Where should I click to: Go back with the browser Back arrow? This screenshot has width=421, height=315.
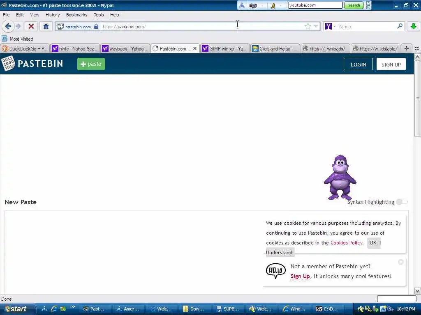[x=8, y=26]
